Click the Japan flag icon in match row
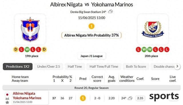183x105 pixels. [x=7, y=94]
